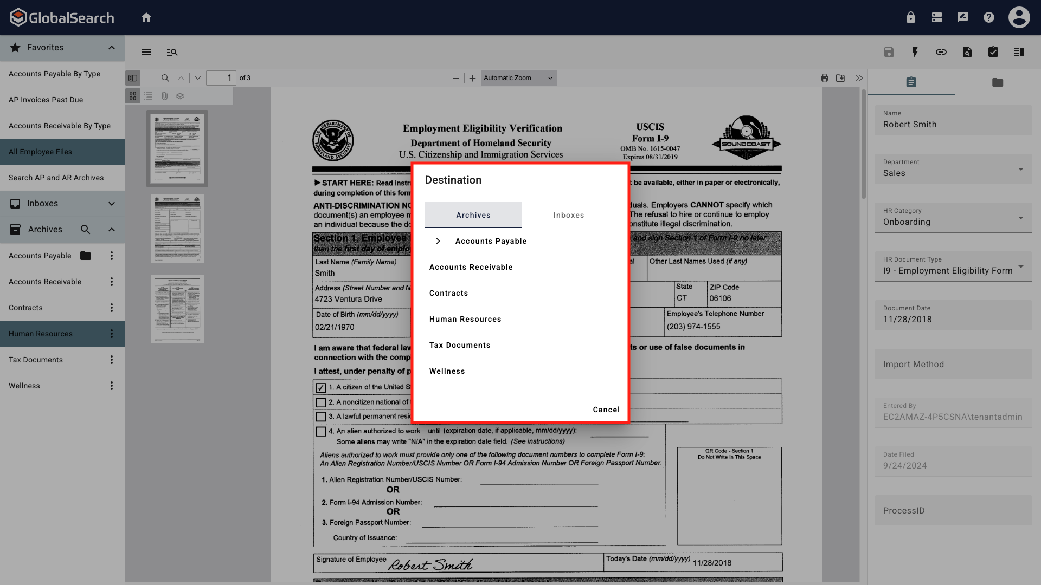
Task: Select the second page thumbnail
Action: click(x=177, y=229)
